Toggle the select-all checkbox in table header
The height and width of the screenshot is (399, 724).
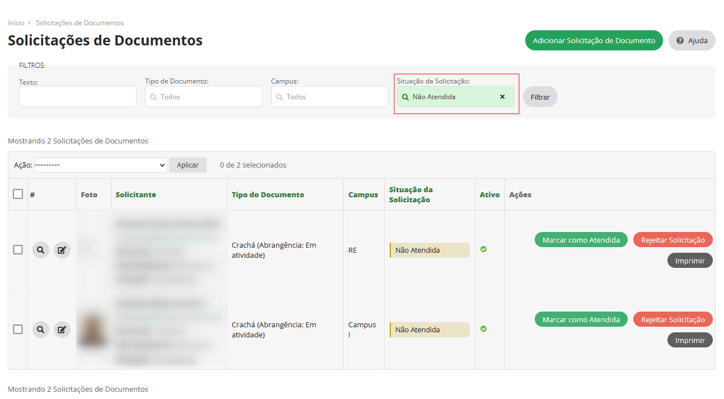[x=18, y=194]
